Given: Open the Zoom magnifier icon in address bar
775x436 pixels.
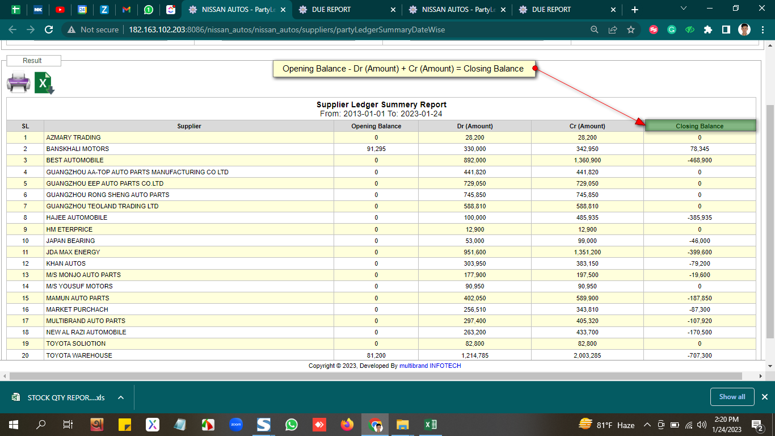Looking at the screenshot, I should click(595, 30).
